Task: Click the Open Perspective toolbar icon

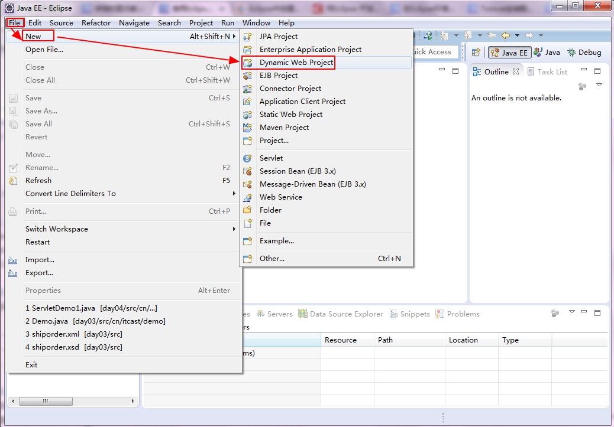Action: (476, 53)
